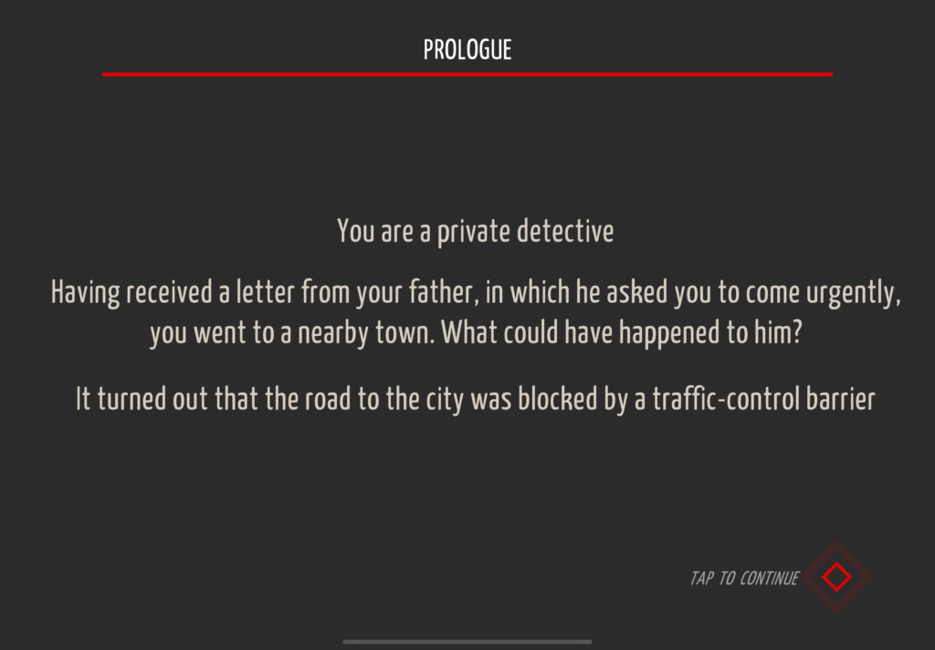Select the TAP TO CONTINUE label
The image size is (935, 650).
743,579
